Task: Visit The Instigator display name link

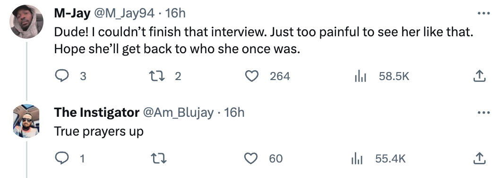Action: point(96,112)
